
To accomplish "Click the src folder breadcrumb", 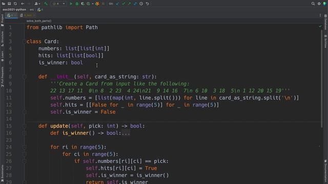I will point(32,10).
